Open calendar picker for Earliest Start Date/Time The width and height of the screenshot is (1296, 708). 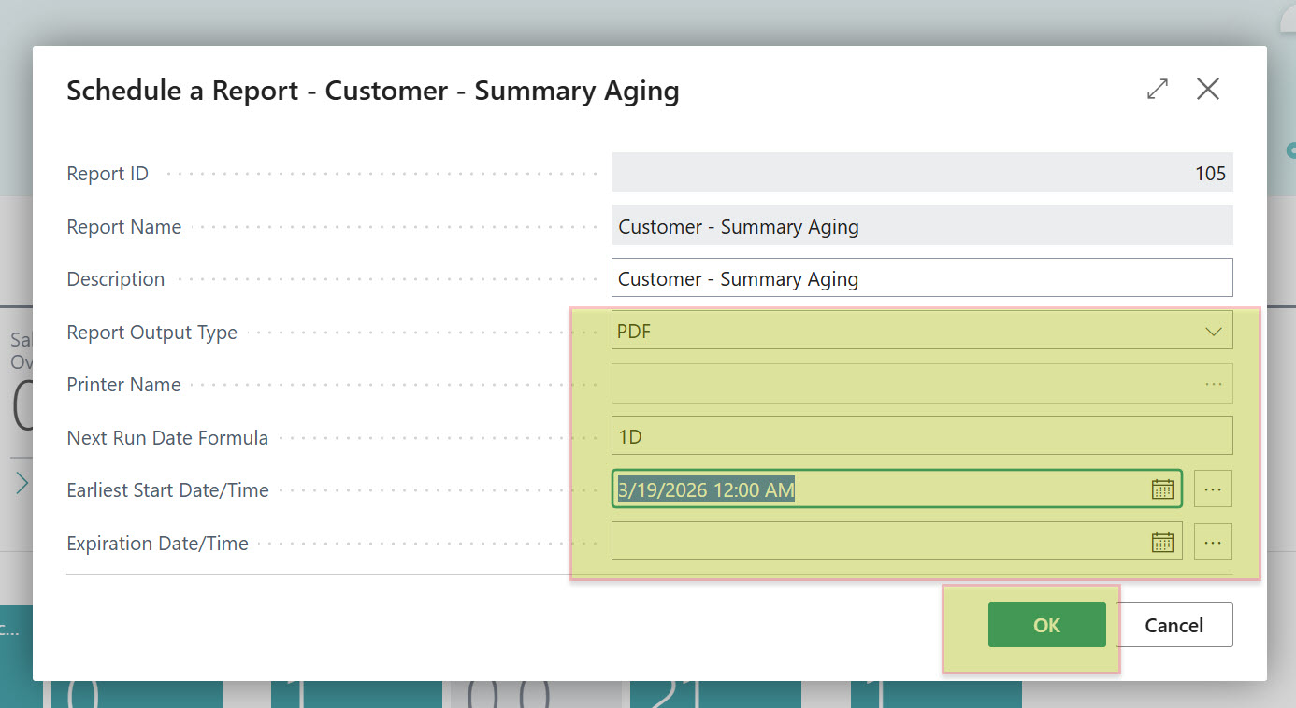coord(1161,489)
